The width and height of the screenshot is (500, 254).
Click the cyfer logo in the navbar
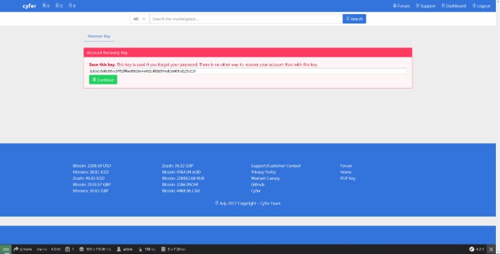click(29, 6)
